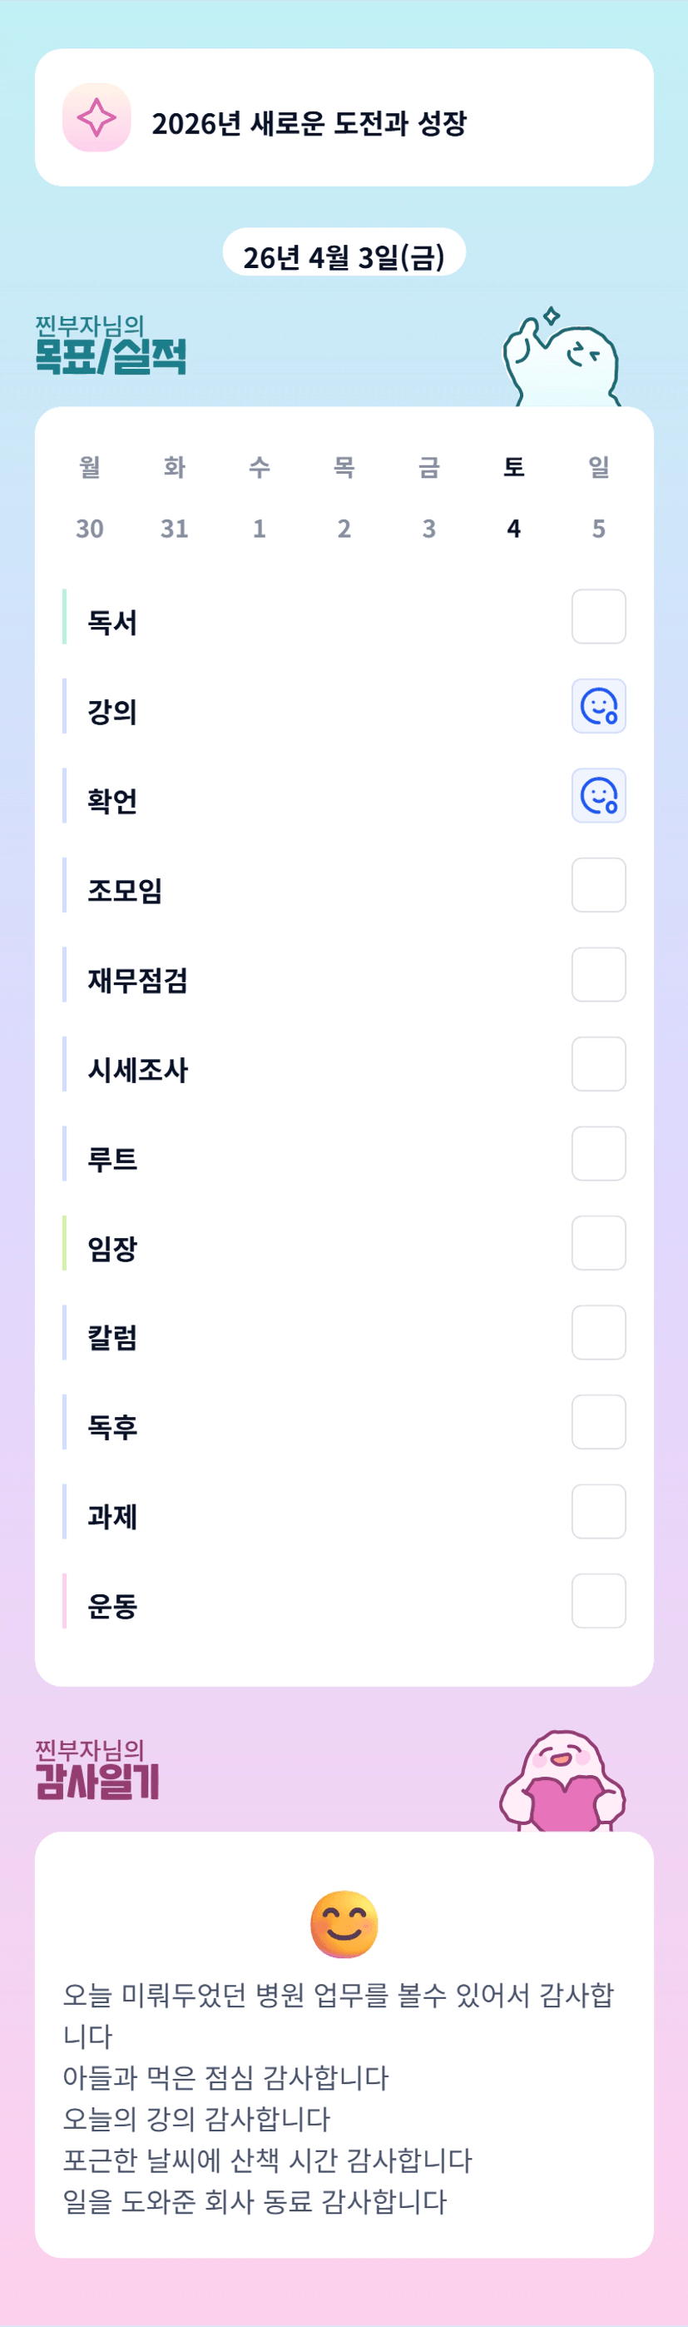This screenshot has height=2327, width=688.
Task: Check the 조모임 checkbox
Action: pos(599,884)
